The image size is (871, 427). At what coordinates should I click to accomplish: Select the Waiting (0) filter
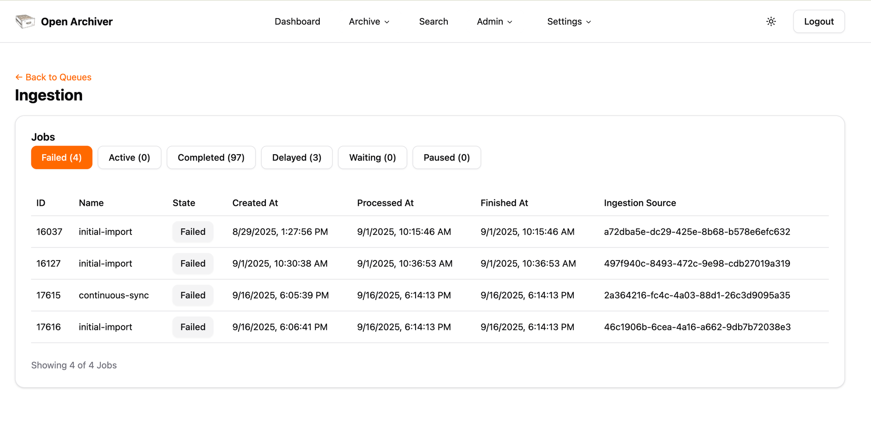click(x=372, y=157)
